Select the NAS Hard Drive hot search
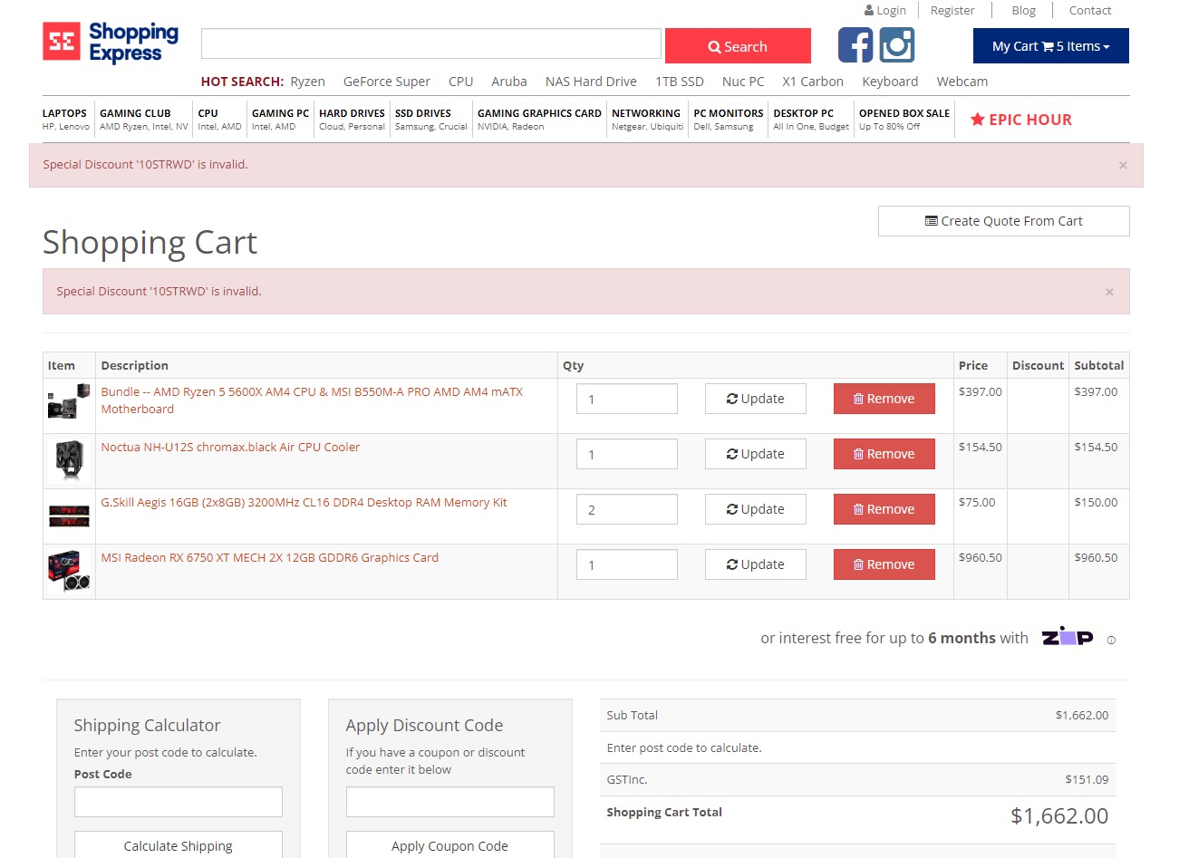This screenshot has height=858, width=1179. 591,82
